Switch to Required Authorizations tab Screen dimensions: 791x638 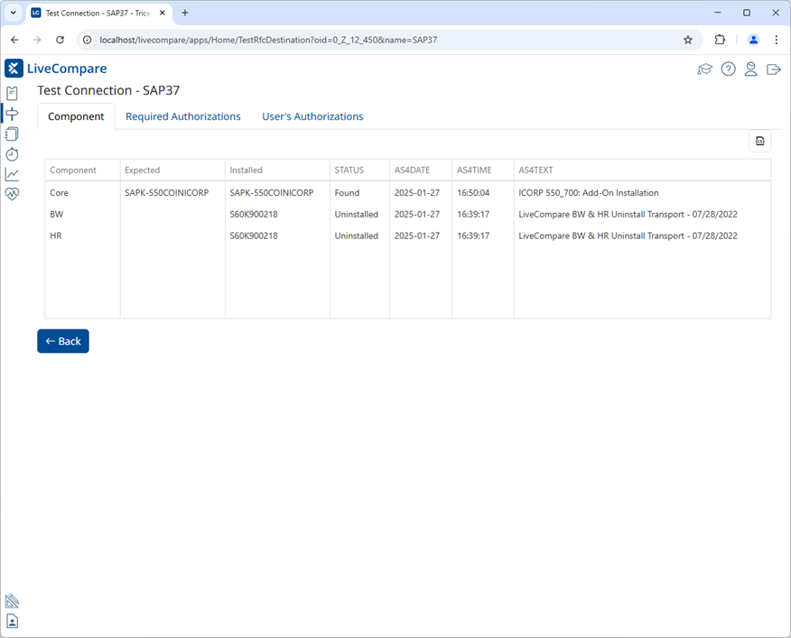182,116
